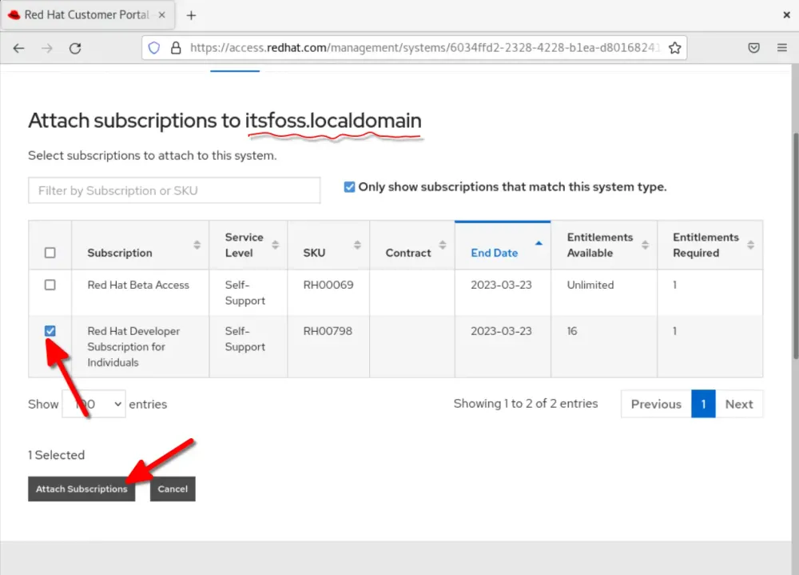Click Red Hat Beta Access subscription name

click(138, 285)
